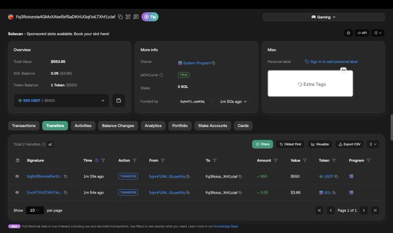Open the comment icon beside address
Viewport: 393px width, 233px height.
pyautogui.click(x=136, y=17)
